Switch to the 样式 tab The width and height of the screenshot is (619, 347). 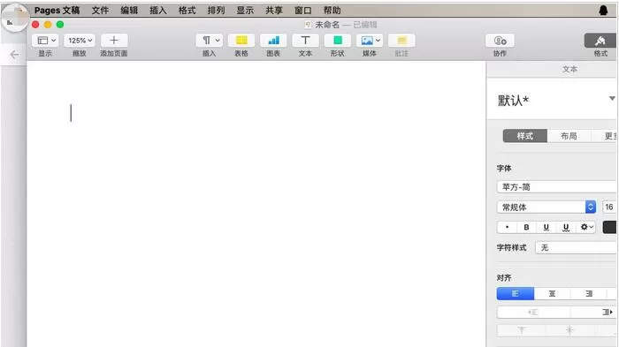pyautogui.click(x=525, y=136)
